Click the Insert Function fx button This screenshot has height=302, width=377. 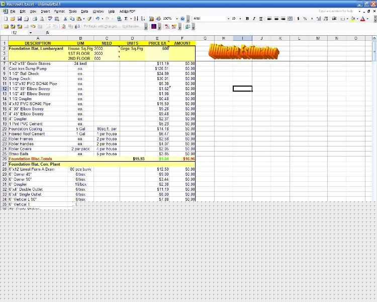tap(48, 33)
